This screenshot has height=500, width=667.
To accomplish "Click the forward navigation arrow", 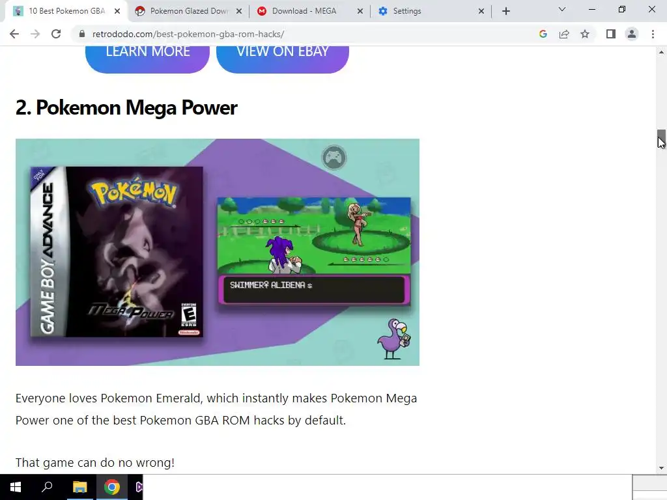I will click(x=35, y=34).
